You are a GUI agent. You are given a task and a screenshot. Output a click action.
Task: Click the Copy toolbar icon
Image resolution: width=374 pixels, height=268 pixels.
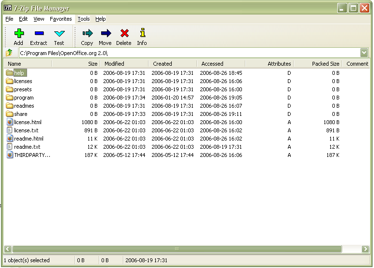tap(87, 33)
